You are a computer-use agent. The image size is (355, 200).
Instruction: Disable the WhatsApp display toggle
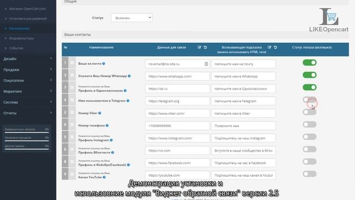(310, 75)
